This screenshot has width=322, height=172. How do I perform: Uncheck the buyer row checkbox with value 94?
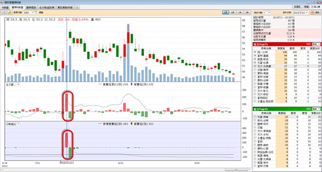click(255, 55)
